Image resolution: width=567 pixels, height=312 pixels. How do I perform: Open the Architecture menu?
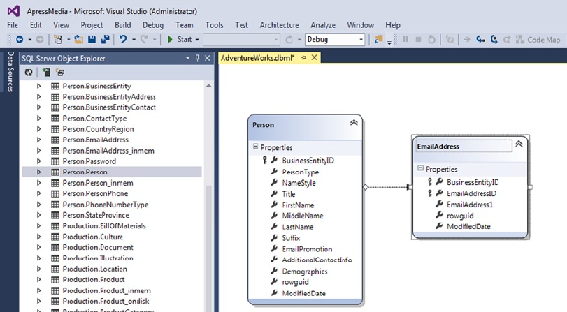(279, 25)
